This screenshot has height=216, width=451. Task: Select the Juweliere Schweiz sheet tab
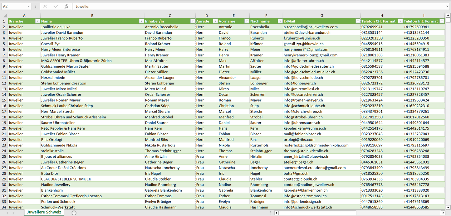(x=44, y=212)
